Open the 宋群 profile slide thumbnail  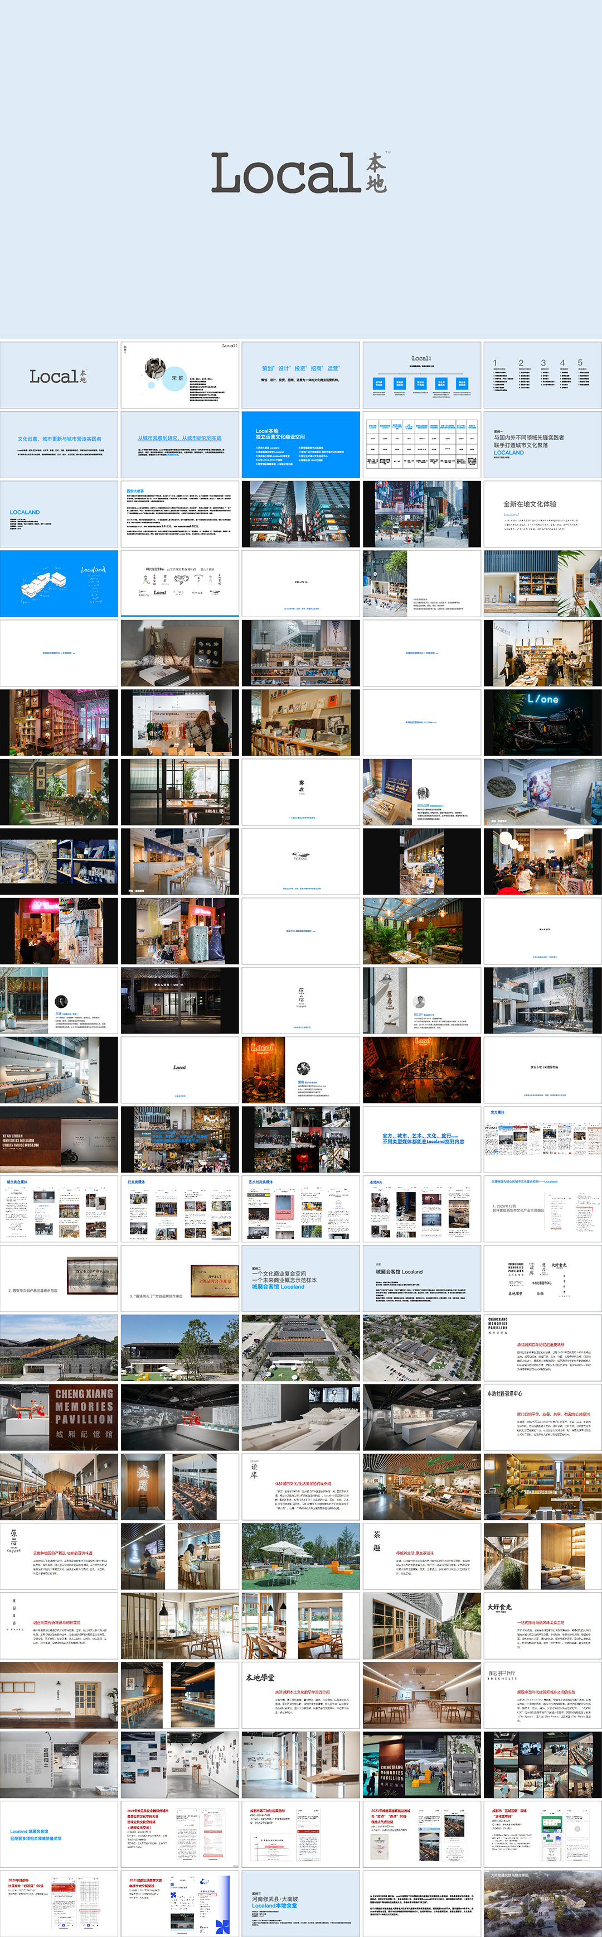click(180, 375)
